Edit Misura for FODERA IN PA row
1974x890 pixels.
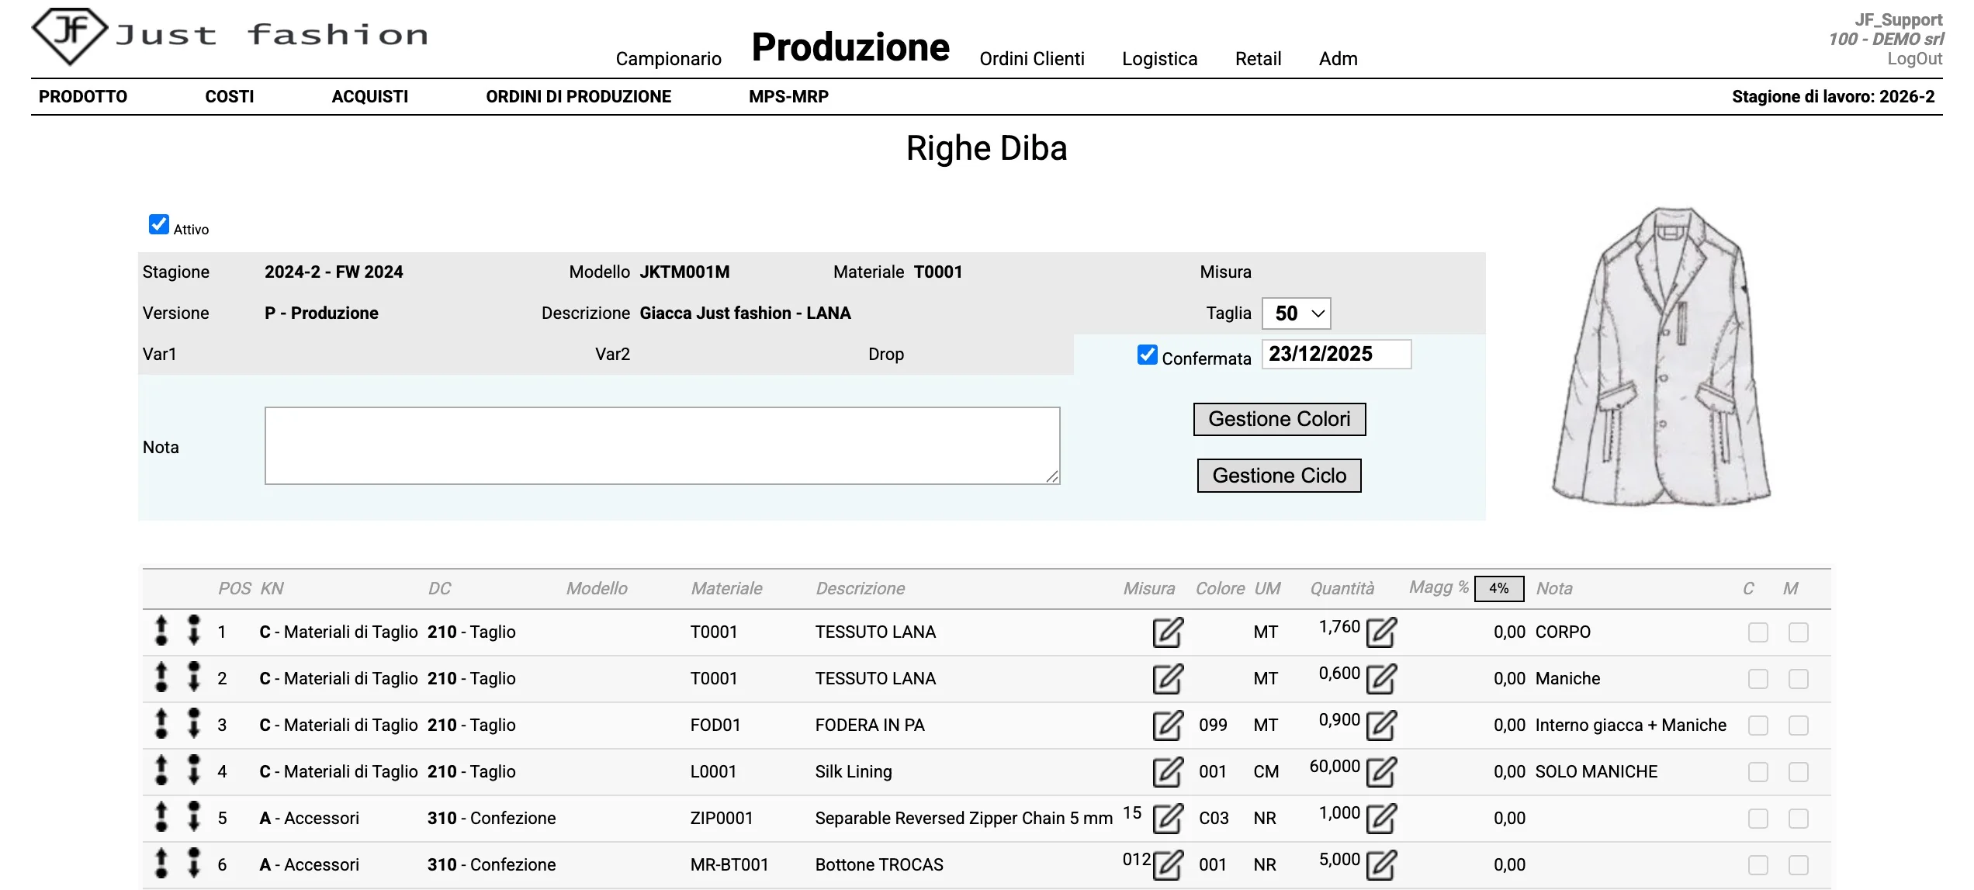point(1168,726)
